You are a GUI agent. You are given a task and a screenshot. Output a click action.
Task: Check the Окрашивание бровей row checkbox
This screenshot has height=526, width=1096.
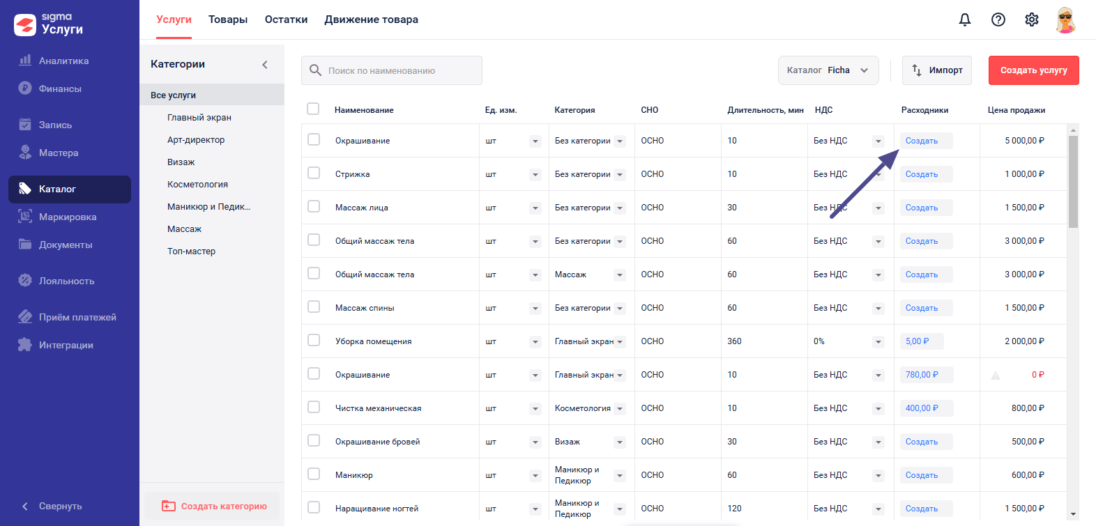click(x=314, y=440)
